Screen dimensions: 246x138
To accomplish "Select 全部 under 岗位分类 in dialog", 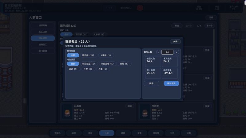I will pyautogui.click(x=73, y=64).
